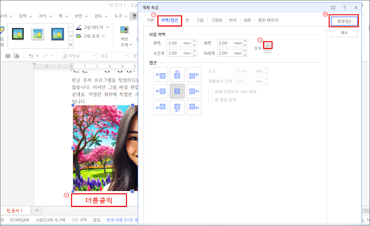Screen dimensions: 370x226
Task: Select caption position top-right icon
Action: point(194,74)
